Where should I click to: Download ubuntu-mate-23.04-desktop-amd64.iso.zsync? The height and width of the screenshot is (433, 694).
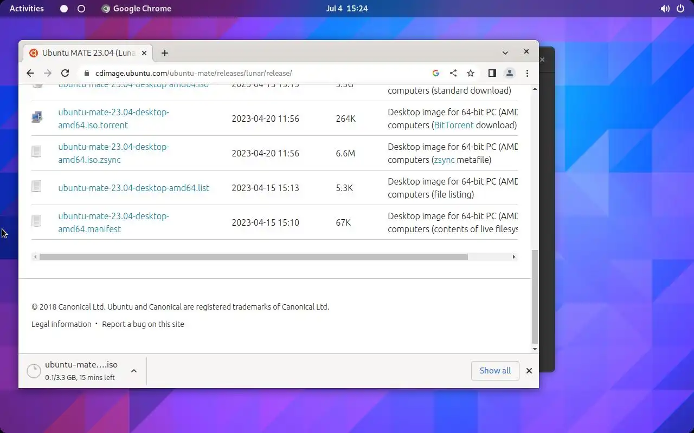click(113, 153)
